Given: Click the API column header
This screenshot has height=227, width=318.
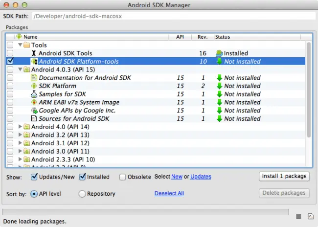Looking at the screenshot, I should point(180,37).
